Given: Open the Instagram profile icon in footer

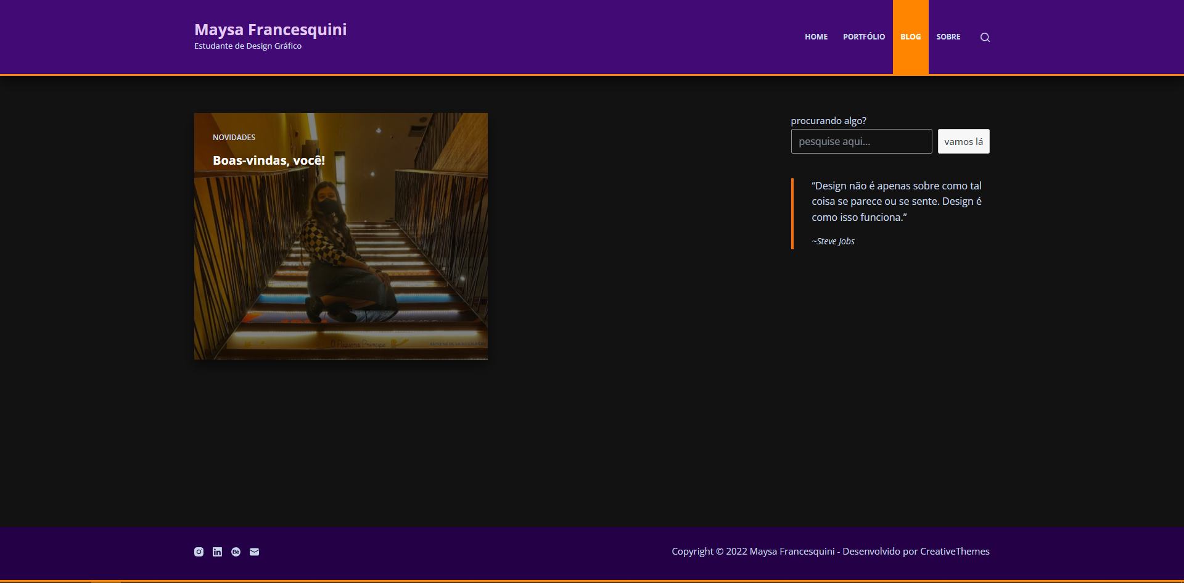Looking at the screenshot, I should coord(199,552).
